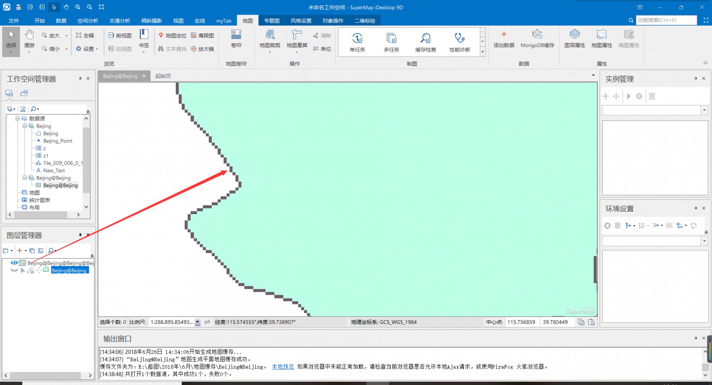Open 图层属性 layer properties
The height and width of the screenshot is (385, 712).
(x=574, y=39)
